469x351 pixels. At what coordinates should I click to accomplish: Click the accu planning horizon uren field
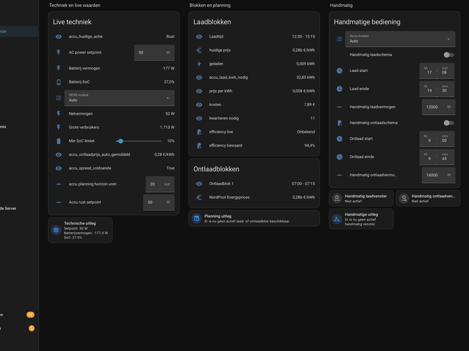[x=160, y=184]
